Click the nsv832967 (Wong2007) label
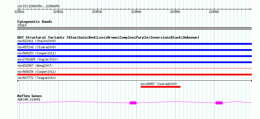The width and height of the screenshot is (260, 119). point(35,65)
